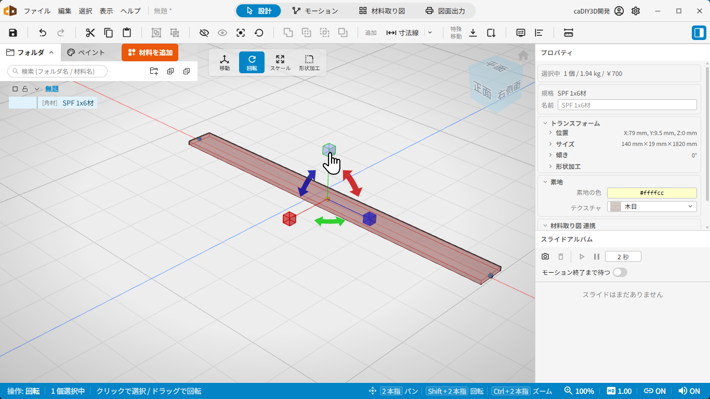Switch to the モーション tab
710x399 pixels.
point(315,11)
